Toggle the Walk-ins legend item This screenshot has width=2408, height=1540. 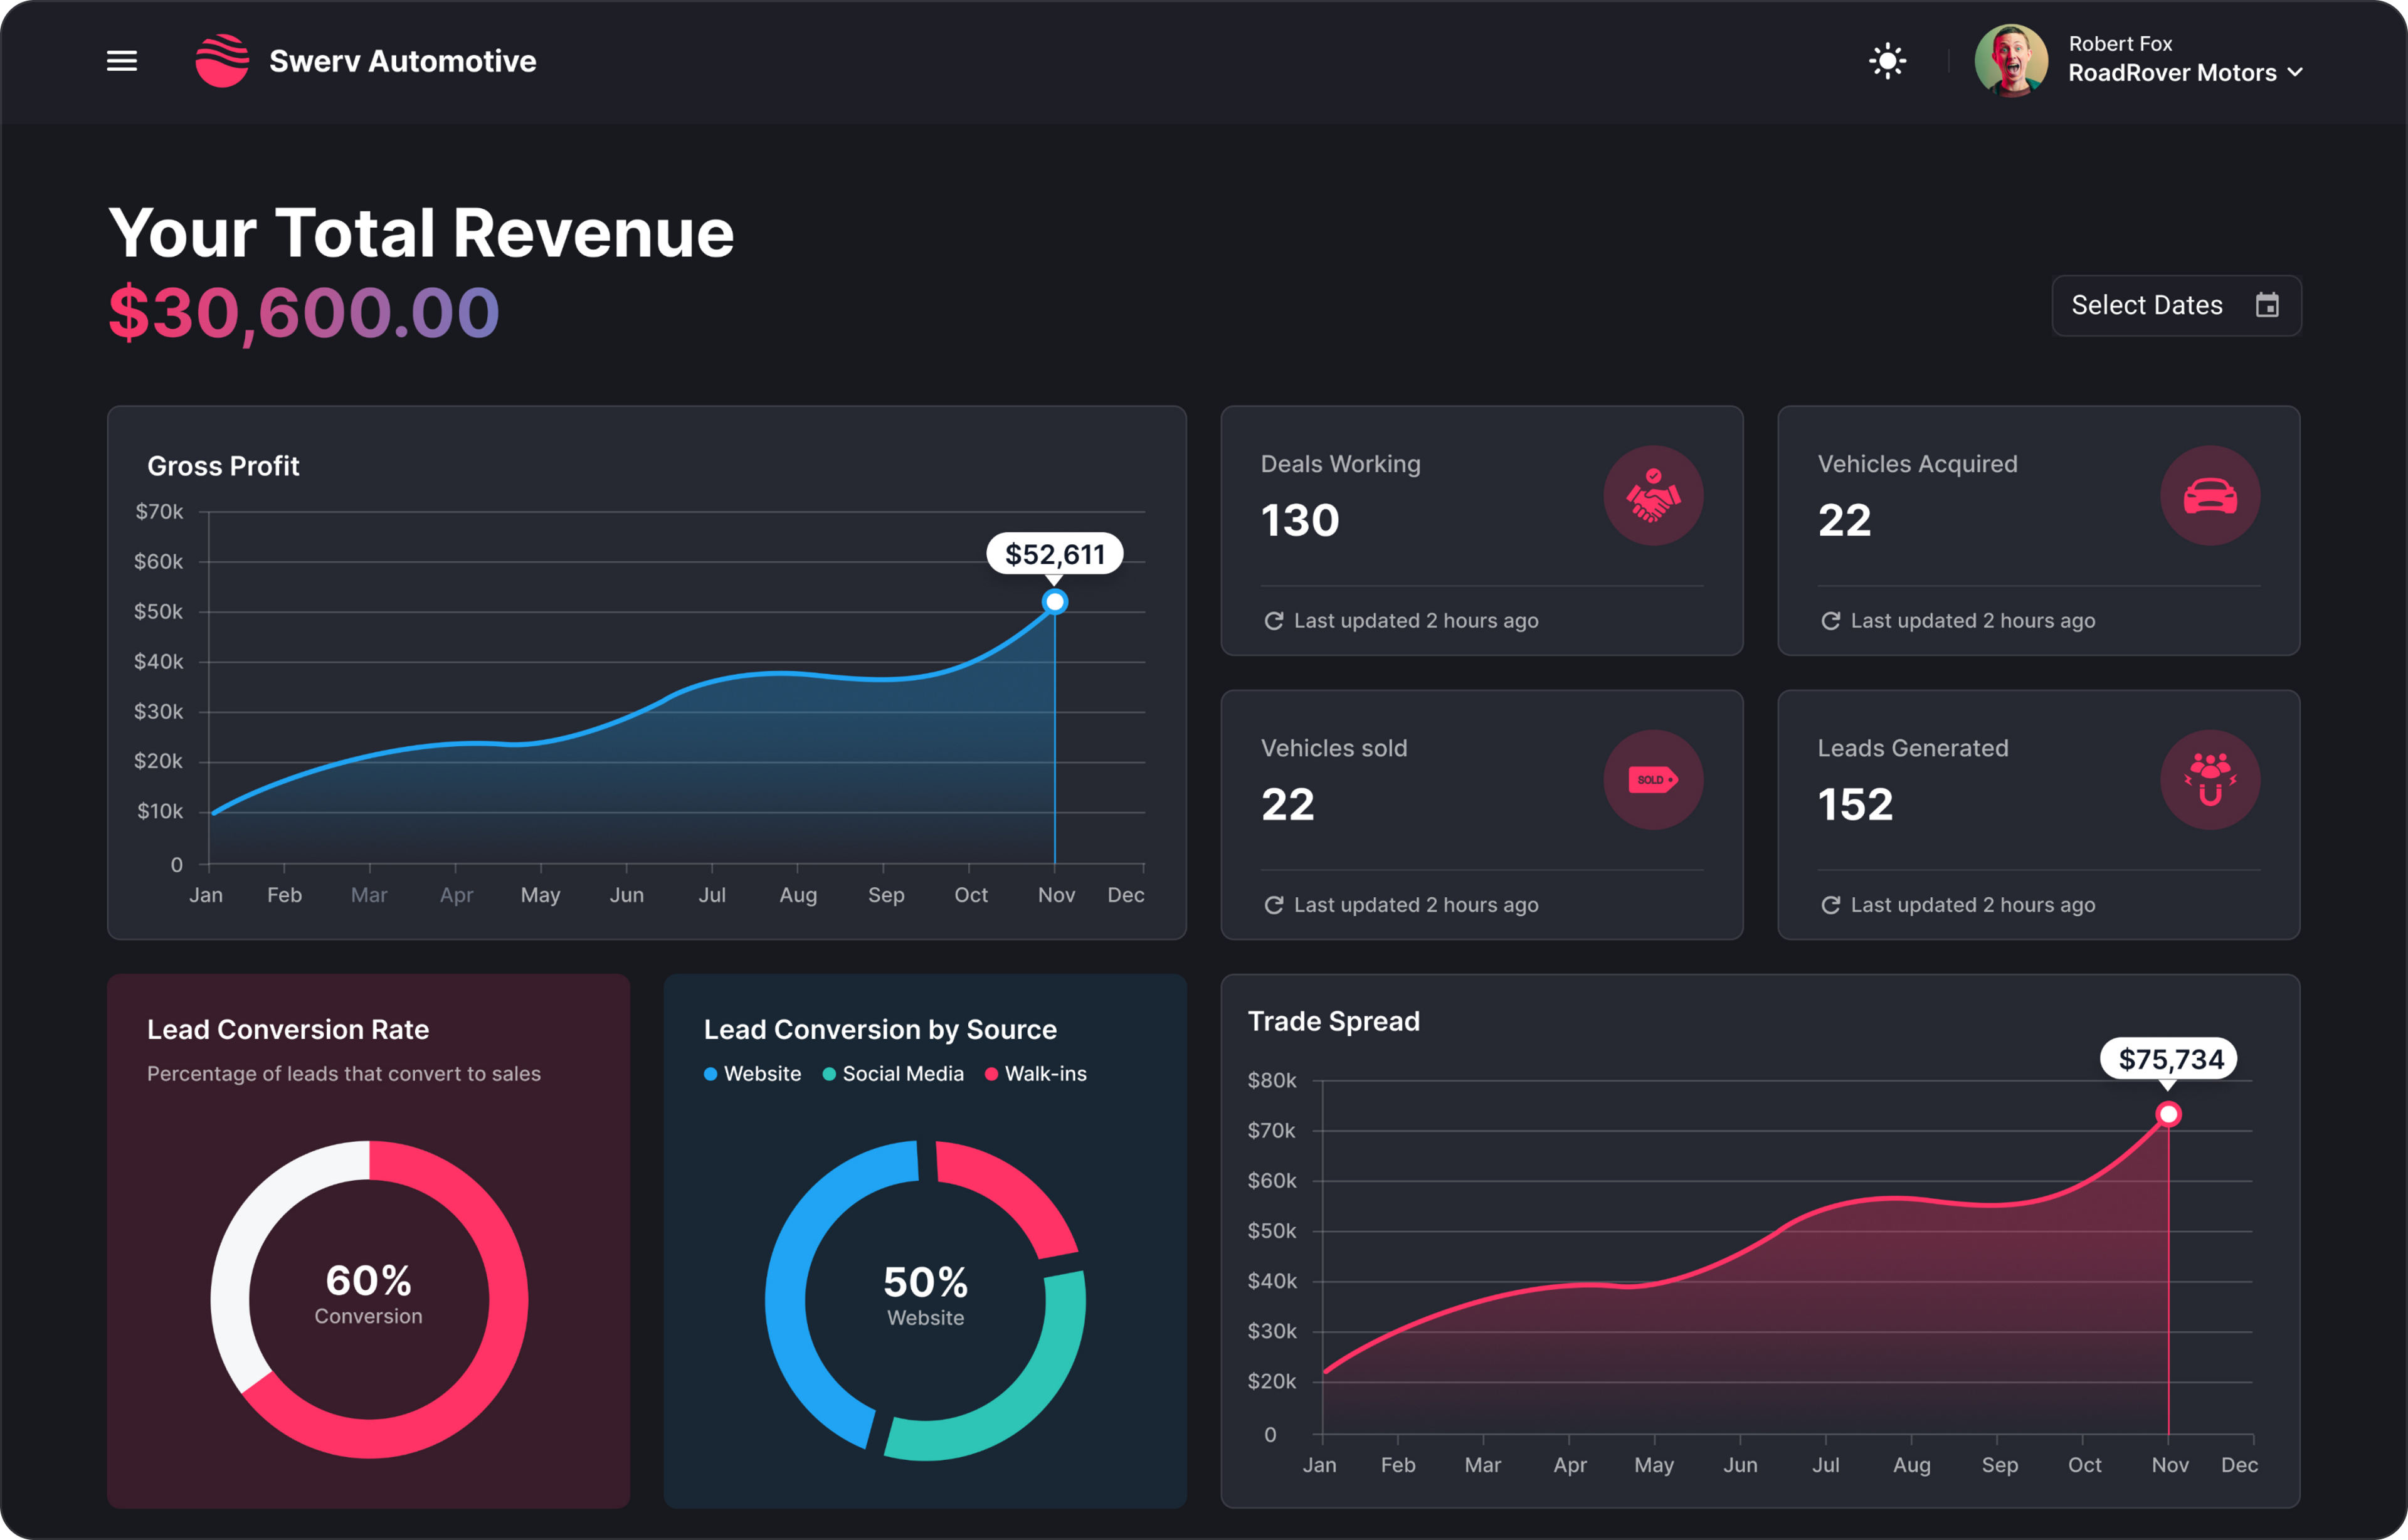[x=1036, y=1074]
